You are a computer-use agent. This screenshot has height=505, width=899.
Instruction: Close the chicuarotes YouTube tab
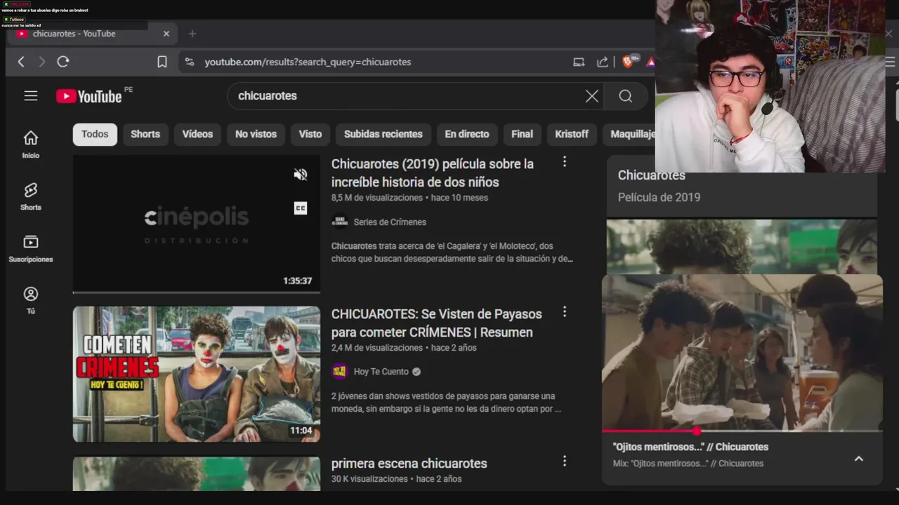166,34
